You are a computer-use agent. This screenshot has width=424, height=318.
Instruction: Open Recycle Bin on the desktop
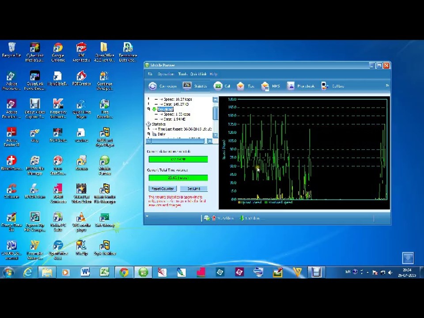coord(11,50)
